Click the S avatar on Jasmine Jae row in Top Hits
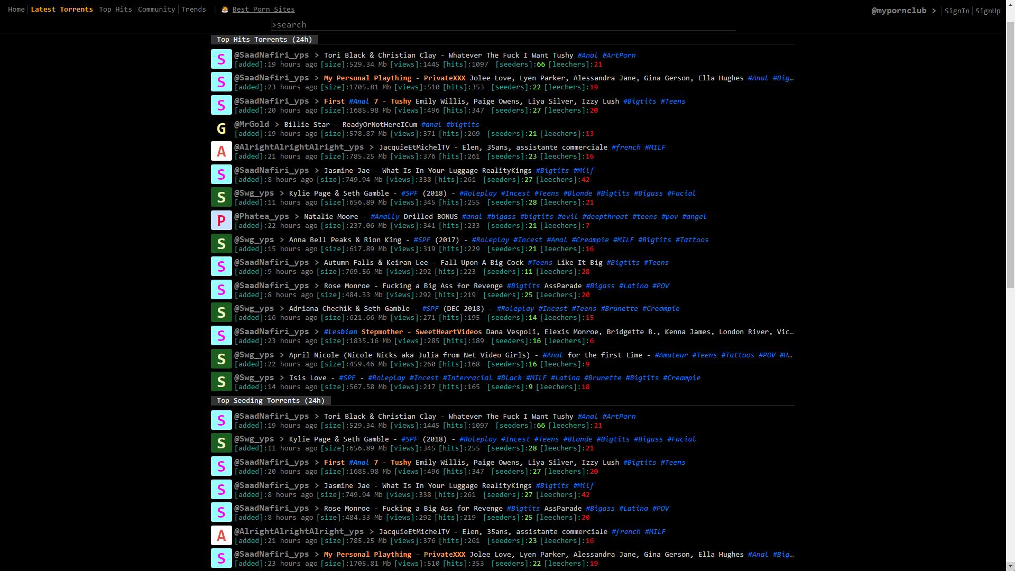Viewport: 1015px width, 571px height. click(x=222, y=174)
